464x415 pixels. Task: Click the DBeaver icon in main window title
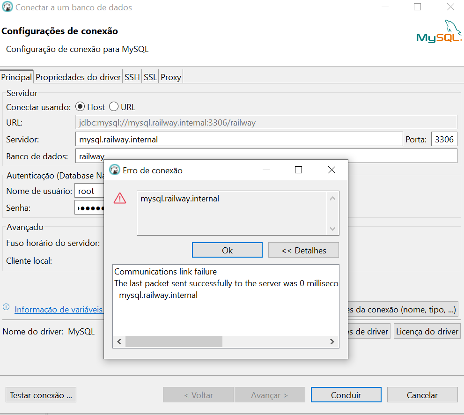coord(7,7)
